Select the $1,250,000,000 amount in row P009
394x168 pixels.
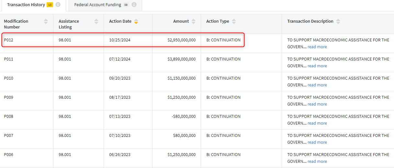tap(182, 97)
